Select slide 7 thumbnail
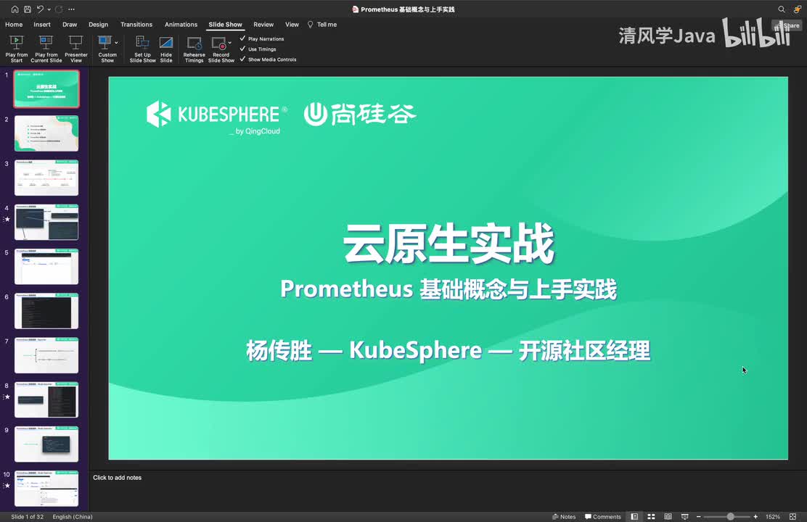 (46, 355)
